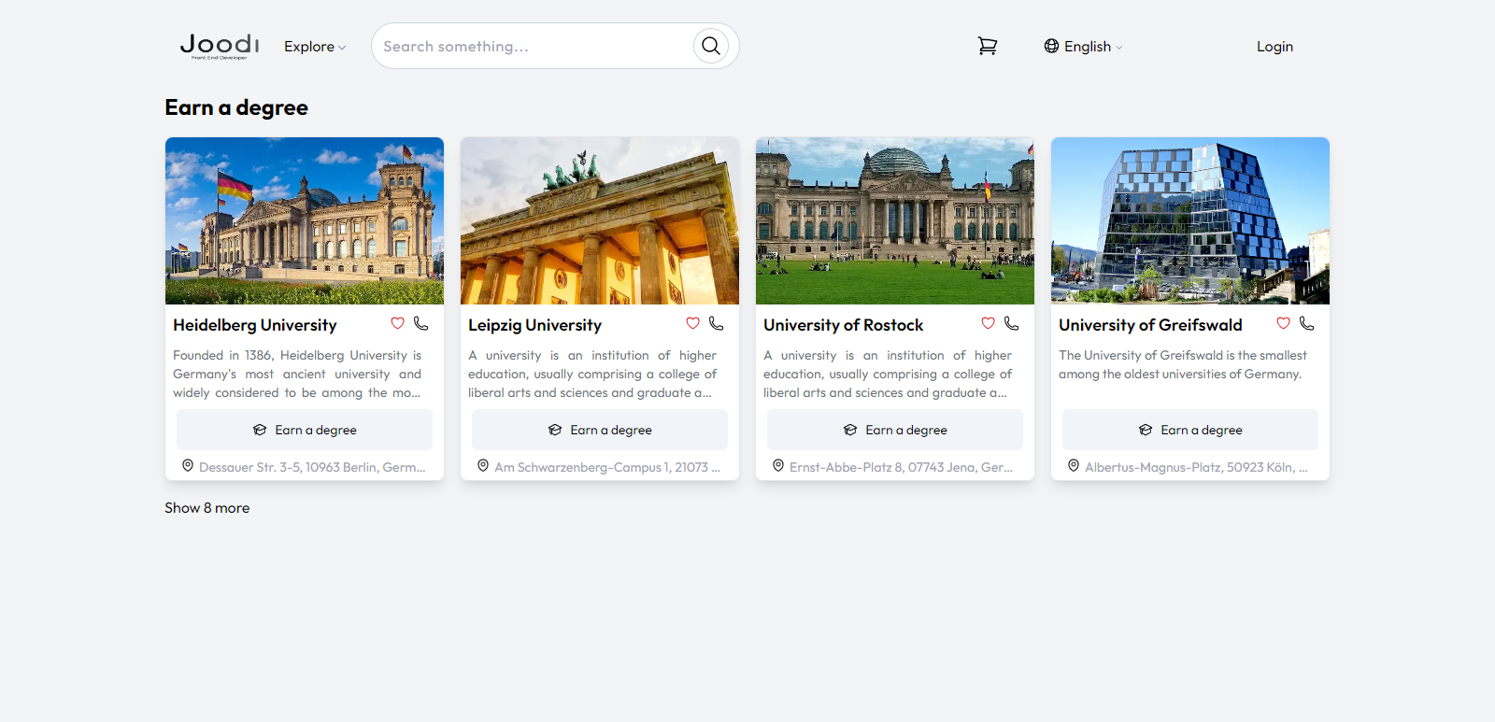Go to Joodi home via logo
The height and width of the screenshot is (722, 1495).
pyautogui.click(x=220, y=46)
